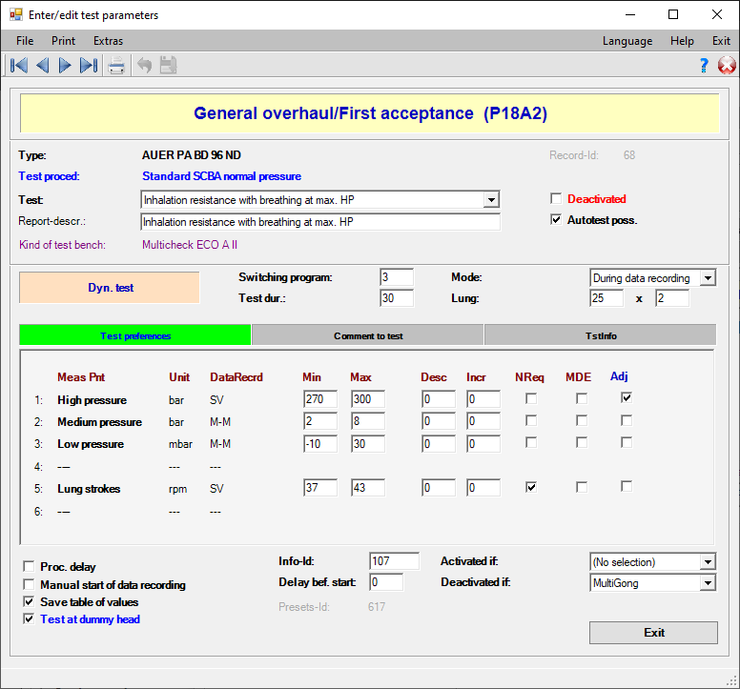Expand the Test selection dropdown

[491, 200]
